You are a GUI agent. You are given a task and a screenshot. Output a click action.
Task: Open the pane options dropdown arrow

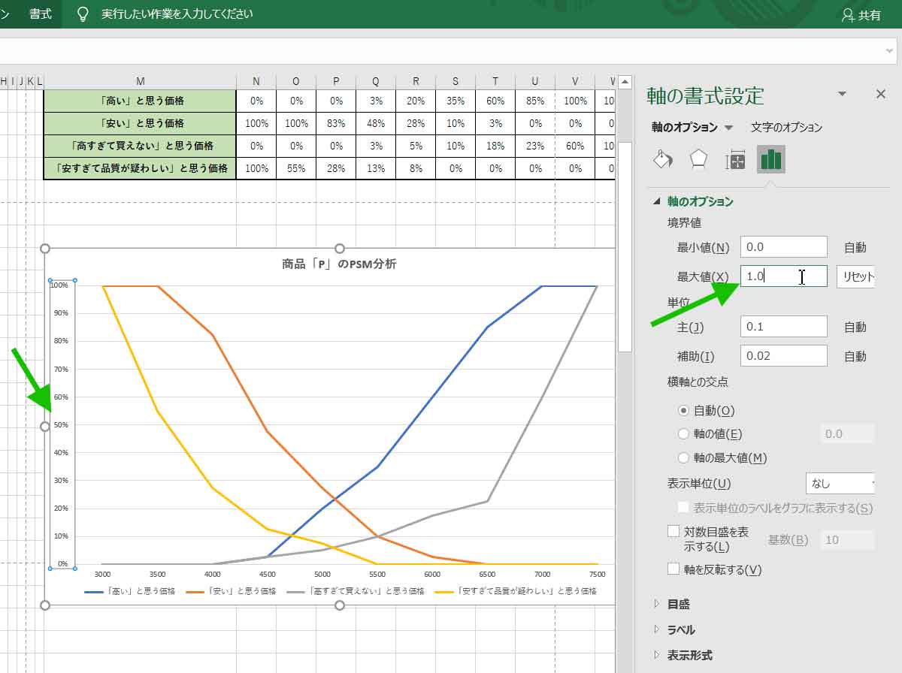tap(842, 94)
